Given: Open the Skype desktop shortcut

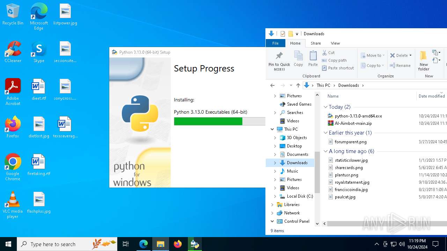Looking at the screenshot, I should [39, 52].
